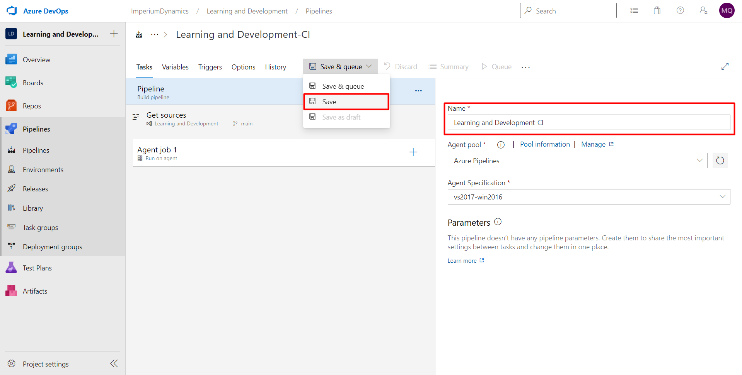The height and width of the screenshot is (375, 742).
Task: Open the Library section
Action: click(x=33, y=208)
